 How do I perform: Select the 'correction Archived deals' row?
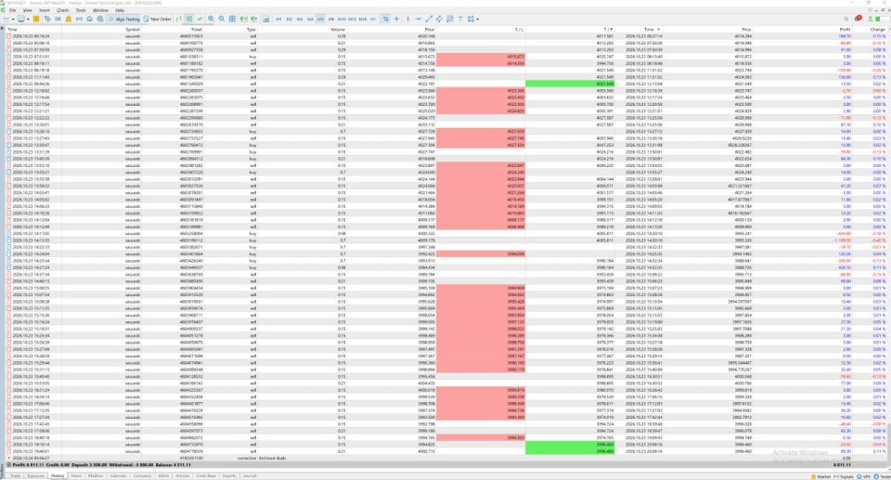coord(445,458)
